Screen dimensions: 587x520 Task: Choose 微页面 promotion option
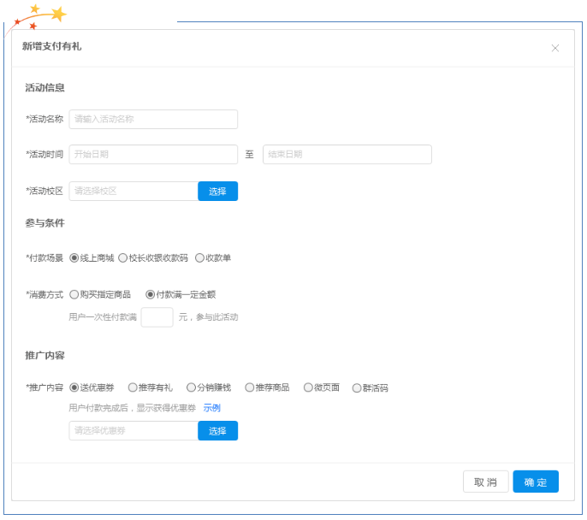coord(308,387)
